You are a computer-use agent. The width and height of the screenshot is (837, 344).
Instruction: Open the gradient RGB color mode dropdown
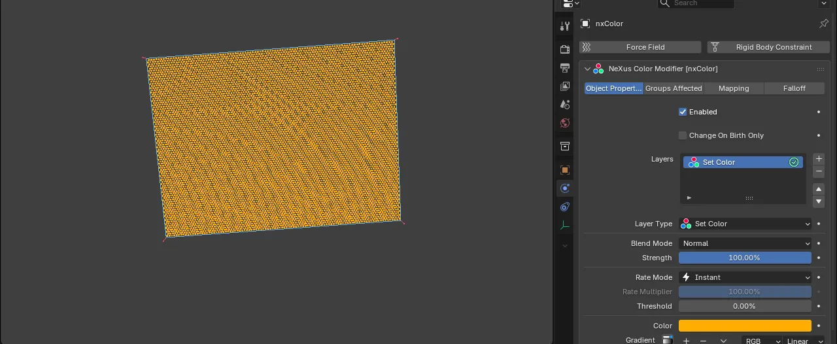(x=762, y=341)
